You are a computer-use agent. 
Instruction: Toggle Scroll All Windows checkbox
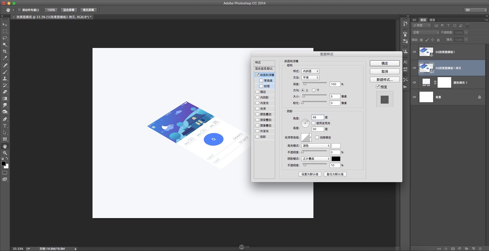point(19,10)
